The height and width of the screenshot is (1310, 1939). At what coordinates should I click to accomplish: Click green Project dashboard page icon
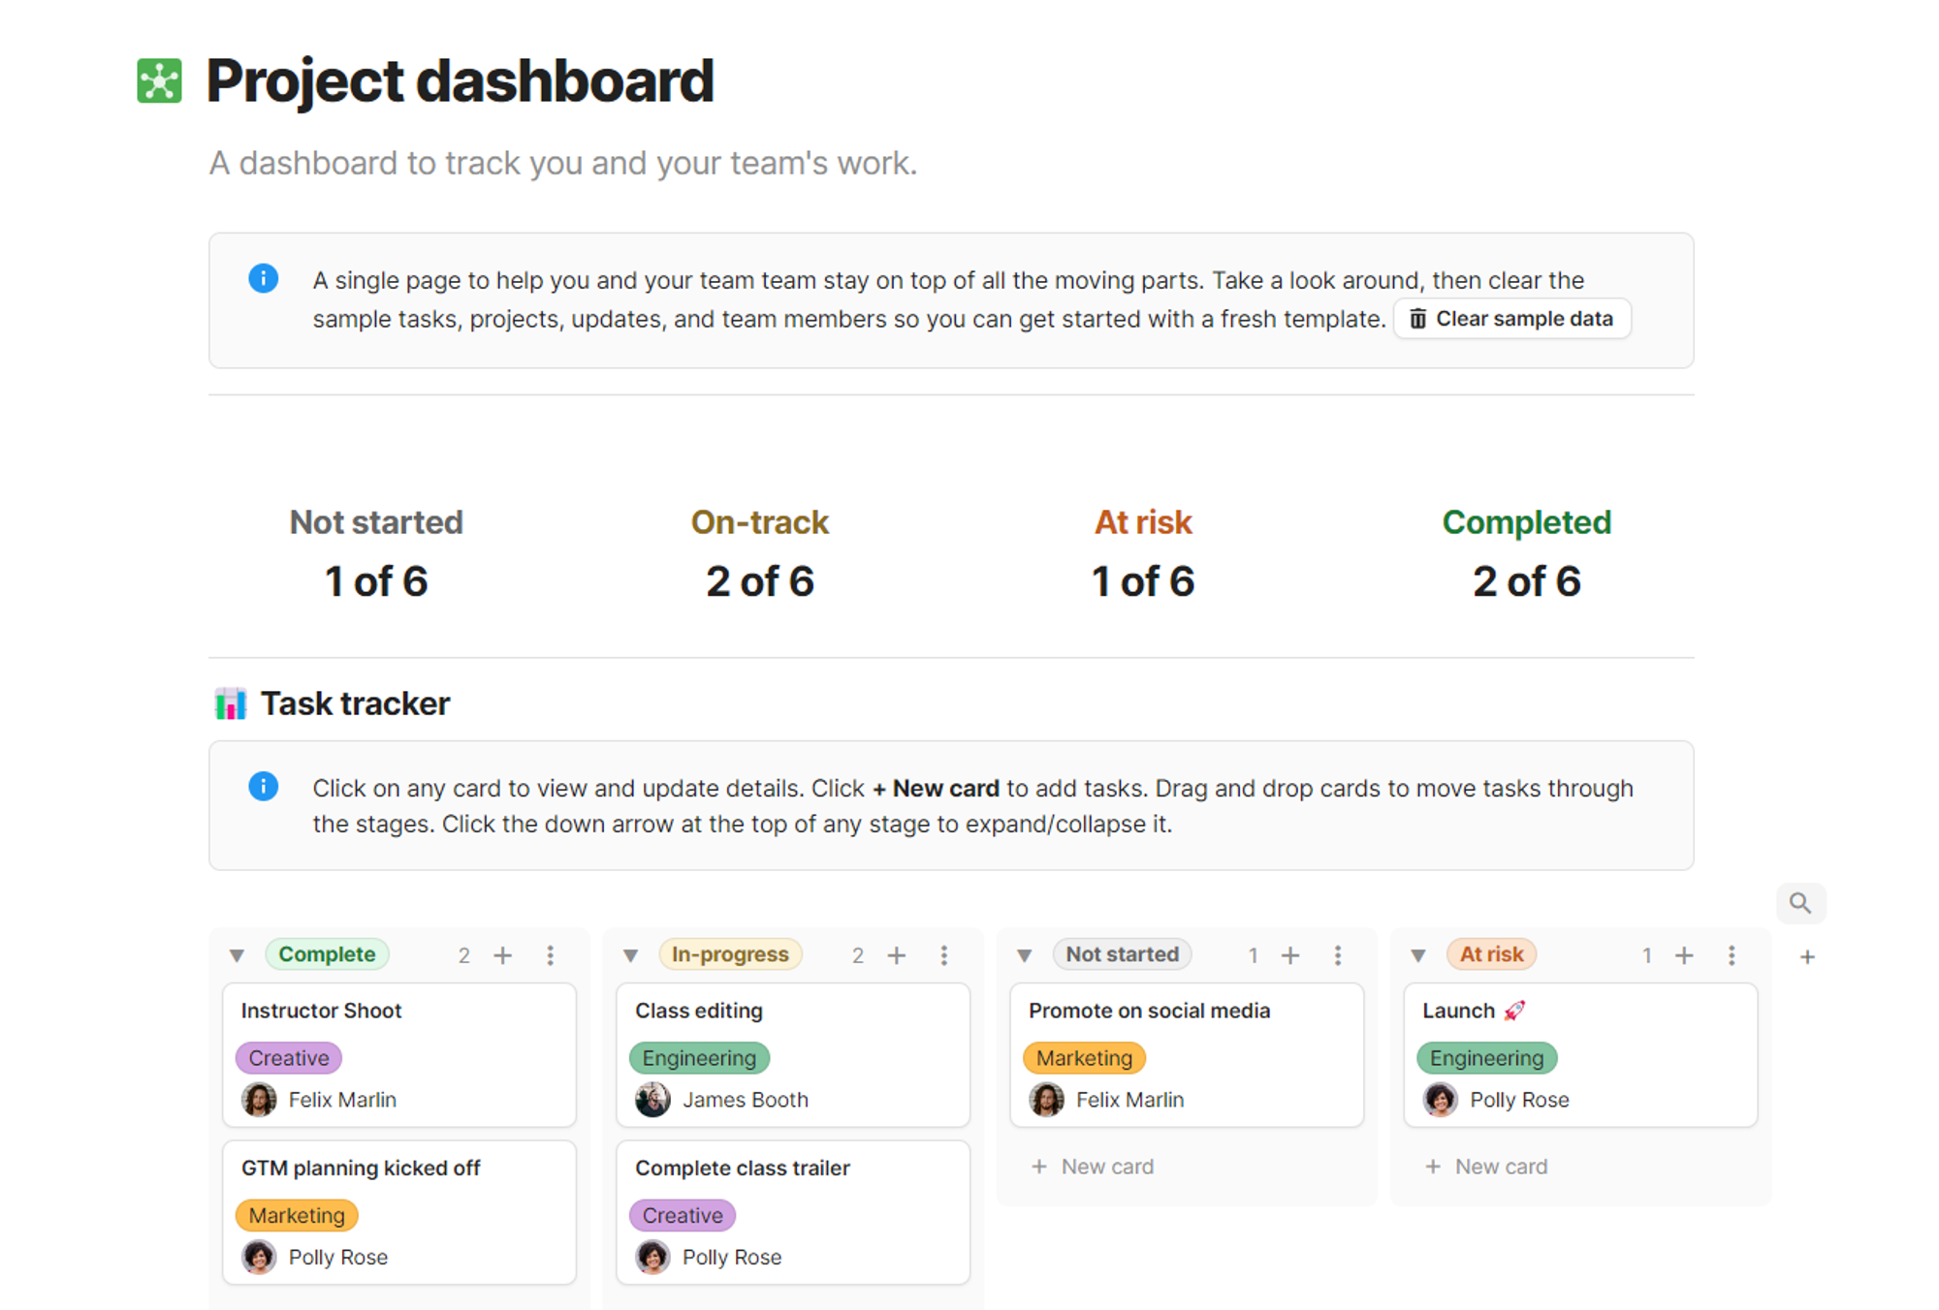159,80
